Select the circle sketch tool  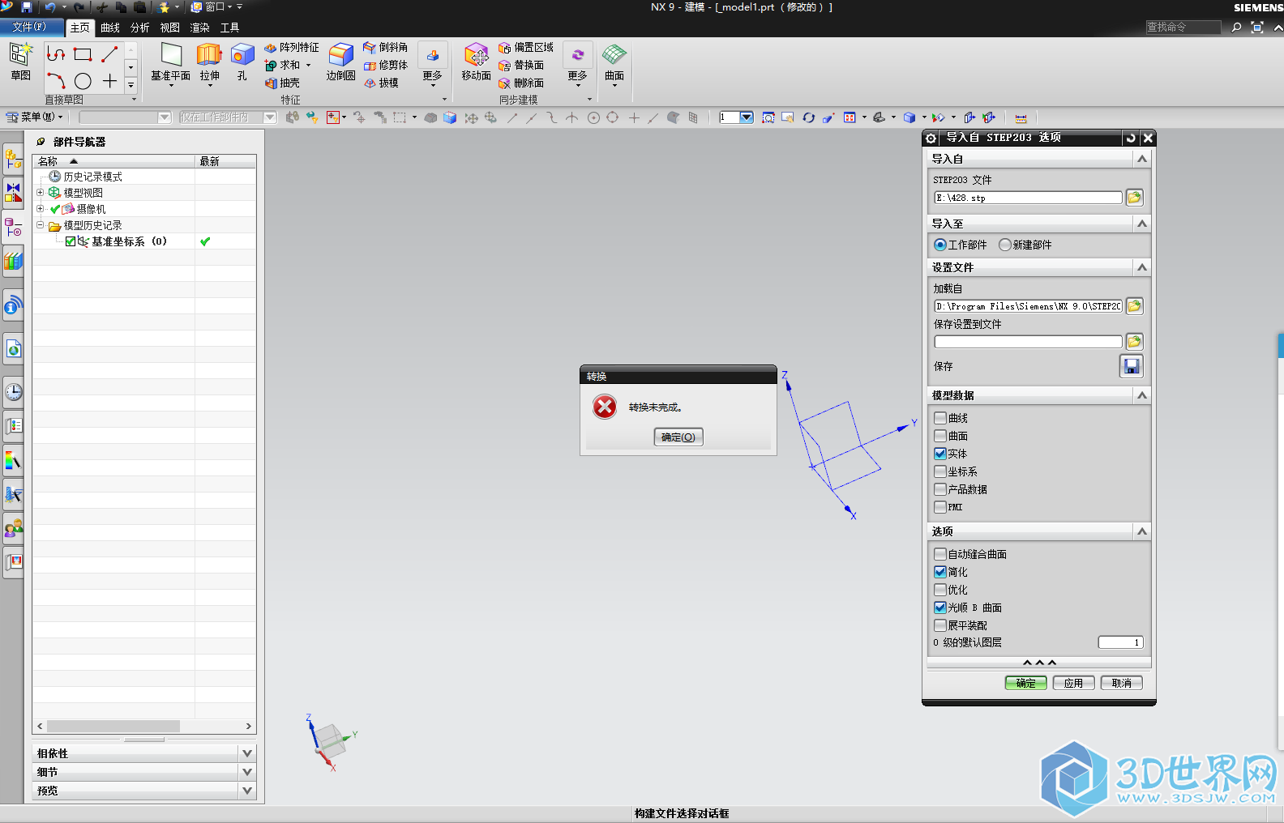[83, 81]
